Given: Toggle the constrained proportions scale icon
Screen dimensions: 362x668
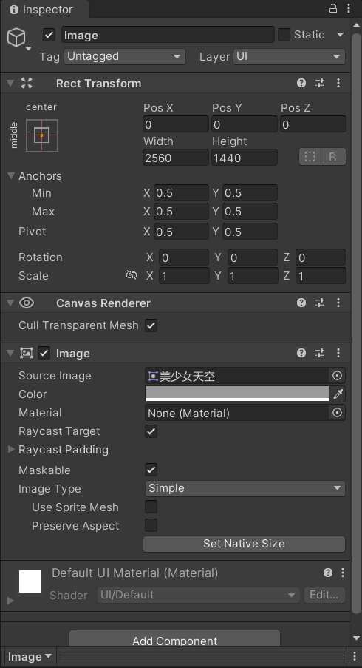Looking at the screenshot, I should [131, 276].
